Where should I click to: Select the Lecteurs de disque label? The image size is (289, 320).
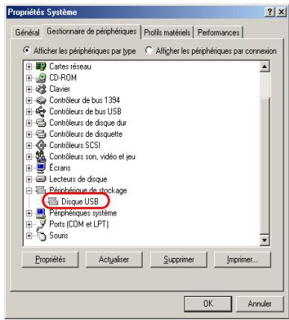tap(78, 179)
